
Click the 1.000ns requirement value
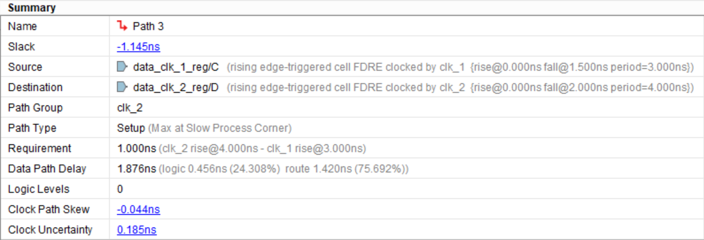(x=135, y=149)
